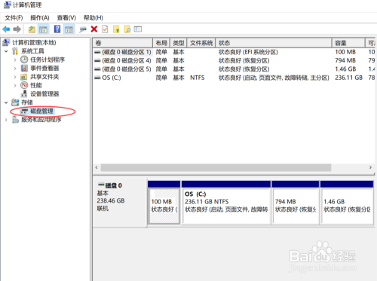
Task: Click the Up one level folder icon
Action: [x=32, y=29]
